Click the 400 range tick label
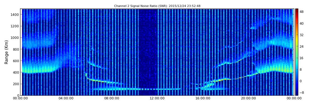The height and width of the screenshot is (109, 309). click(16, 73)
